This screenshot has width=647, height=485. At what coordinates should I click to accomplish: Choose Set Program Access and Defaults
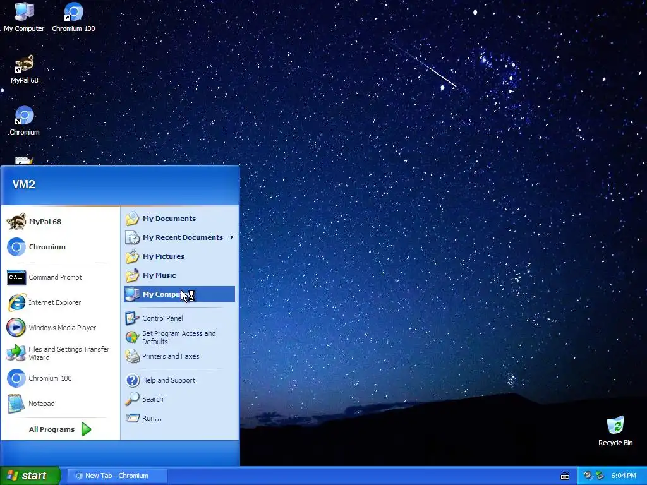[179, 337]
